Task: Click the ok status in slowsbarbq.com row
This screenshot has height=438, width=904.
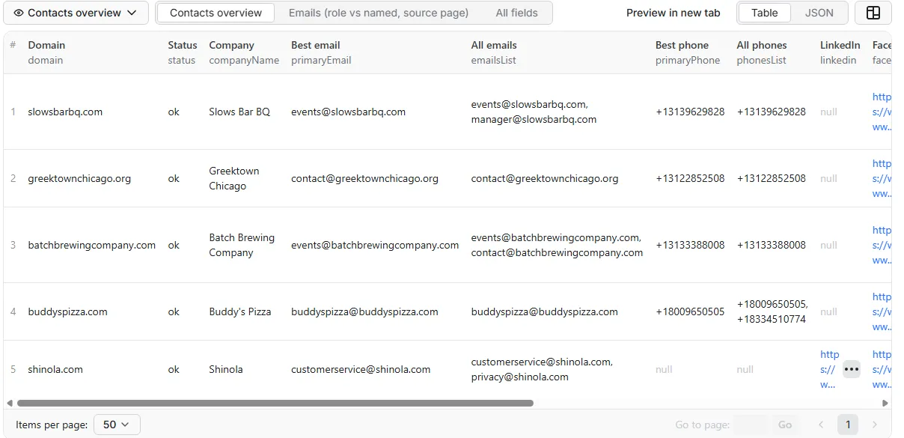Action: [x=174, y=112]
